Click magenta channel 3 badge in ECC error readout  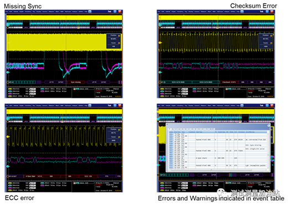pyautogui.click(x=10, y=188)
